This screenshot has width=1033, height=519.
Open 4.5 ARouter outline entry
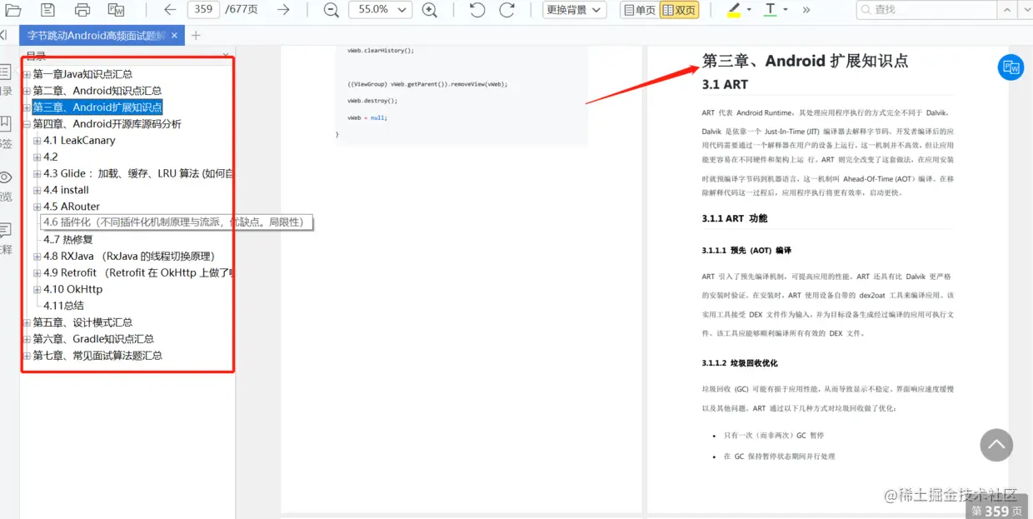pos(72,207)
